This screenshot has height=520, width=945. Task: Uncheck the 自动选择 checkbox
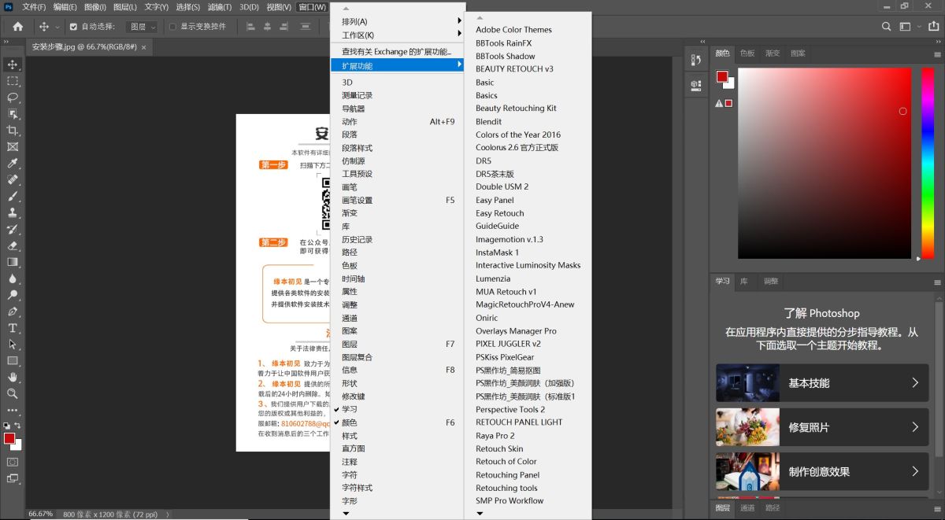(x=73, y=26)
